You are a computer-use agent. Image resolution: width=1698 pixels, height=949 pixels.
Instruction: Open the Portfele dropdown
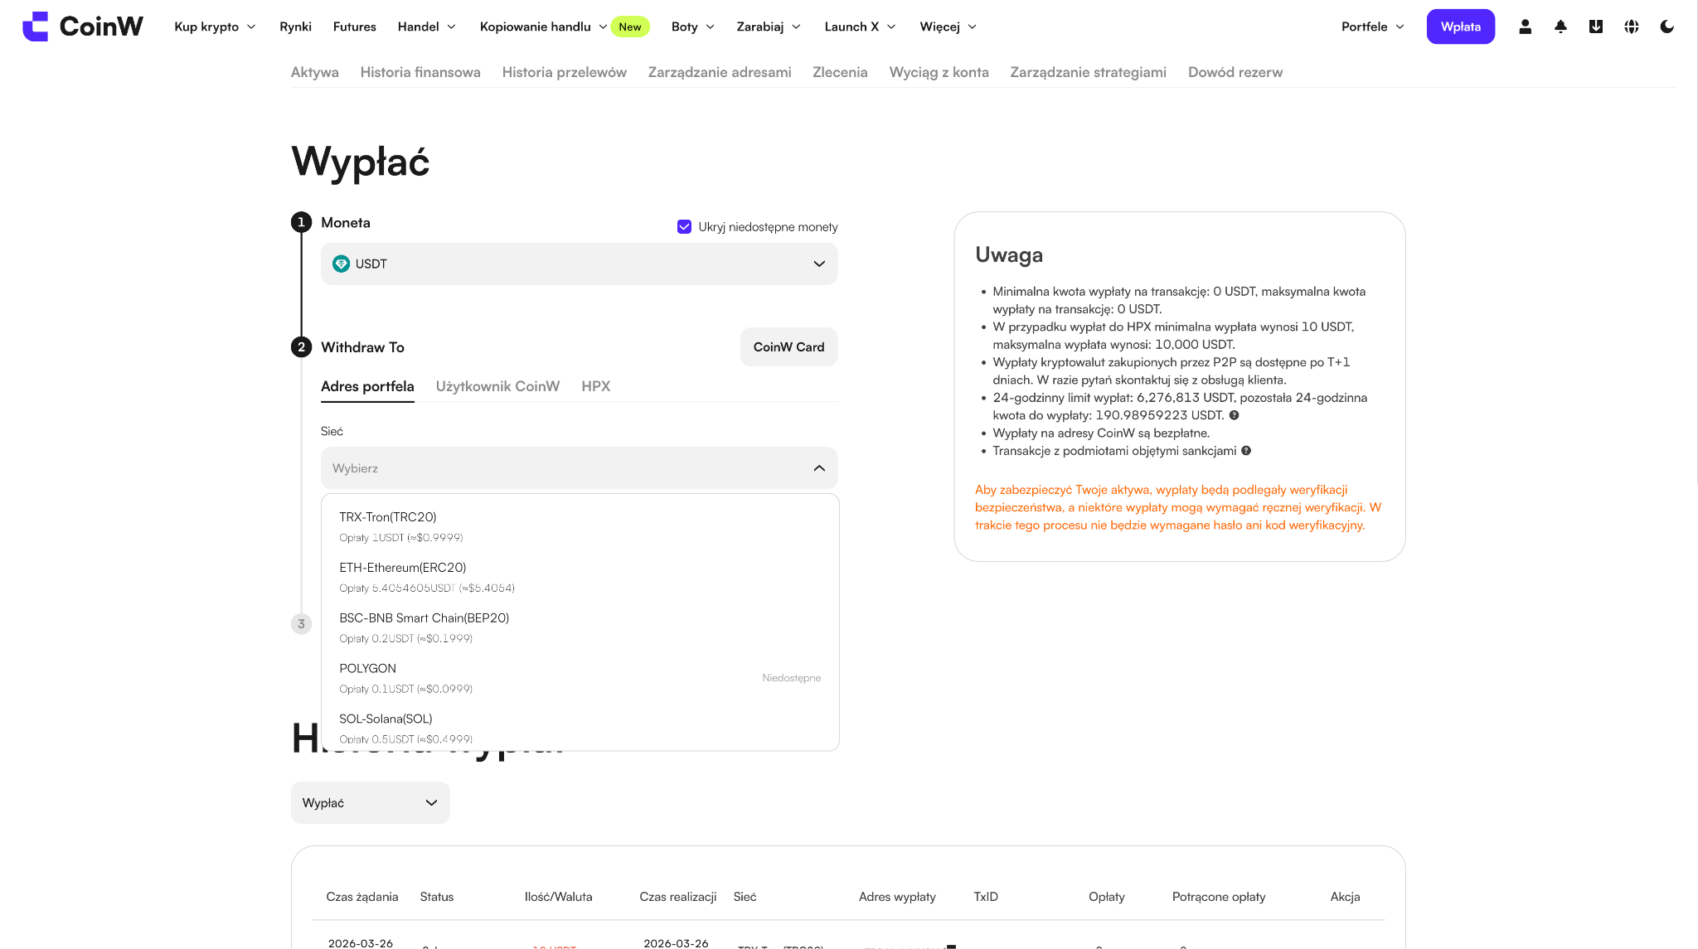(1373, 27)
